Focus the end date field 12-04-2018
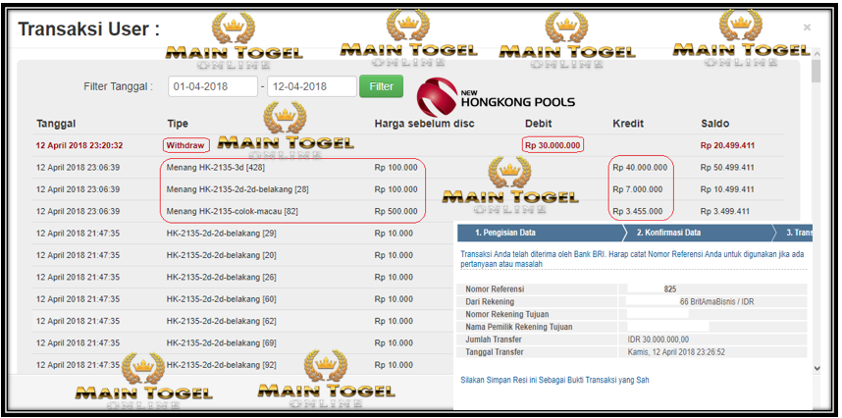This screenshot has width=842, height=418. click(312, 86)
